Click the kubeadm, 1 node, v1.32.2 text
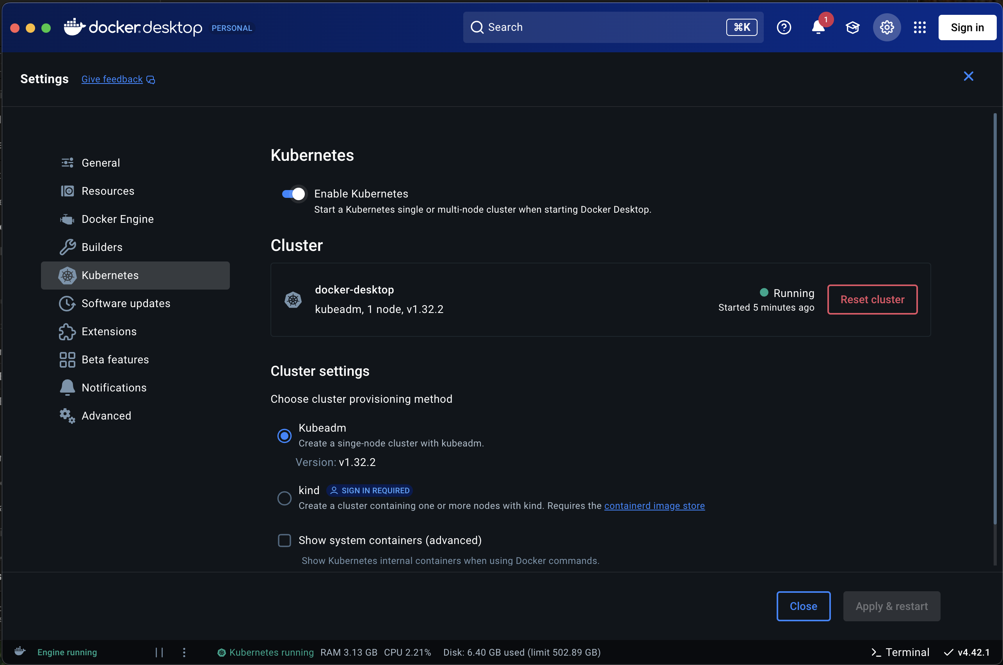This screenshot has width=1003, height=665. coord(379,309)
